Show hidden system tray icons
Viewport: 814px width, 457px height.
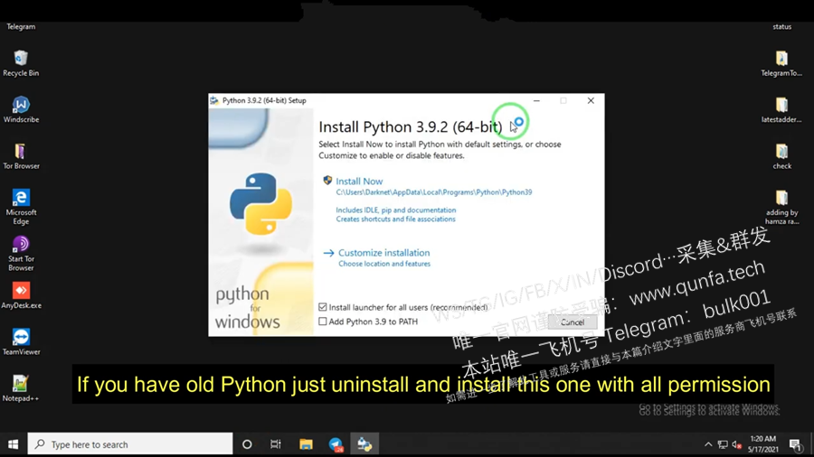(707, 444)
